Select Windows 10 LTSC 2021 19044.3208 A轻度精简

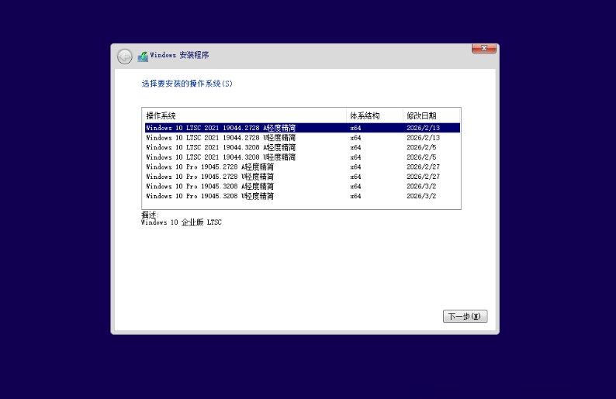(303, 147)
